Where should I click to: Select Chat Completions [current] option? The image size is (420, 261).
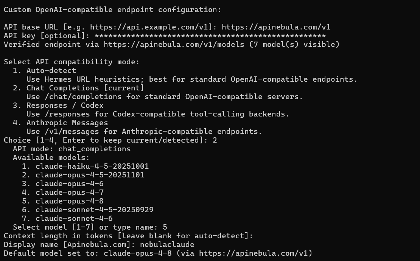pyautogui.click(x=78, y=88)
